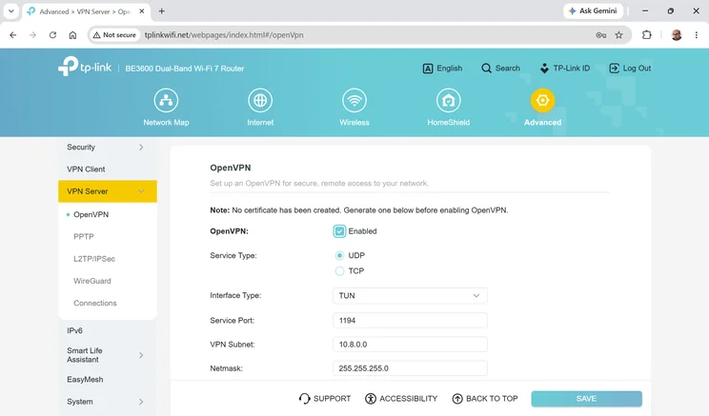The image size is (709, 416).
Task: Go back in browser
Action: [x=12, y=35]
